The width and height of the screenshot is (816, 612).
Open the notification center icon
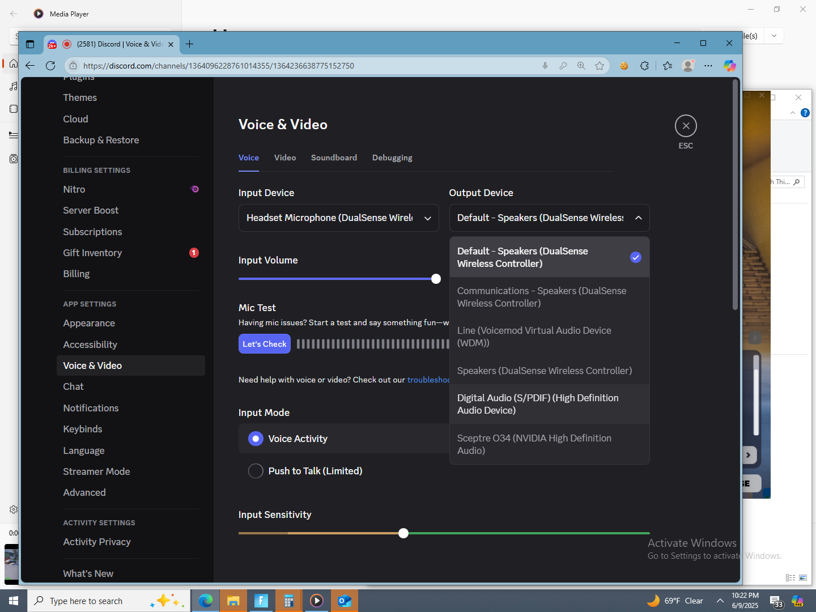tap(776, 601)
